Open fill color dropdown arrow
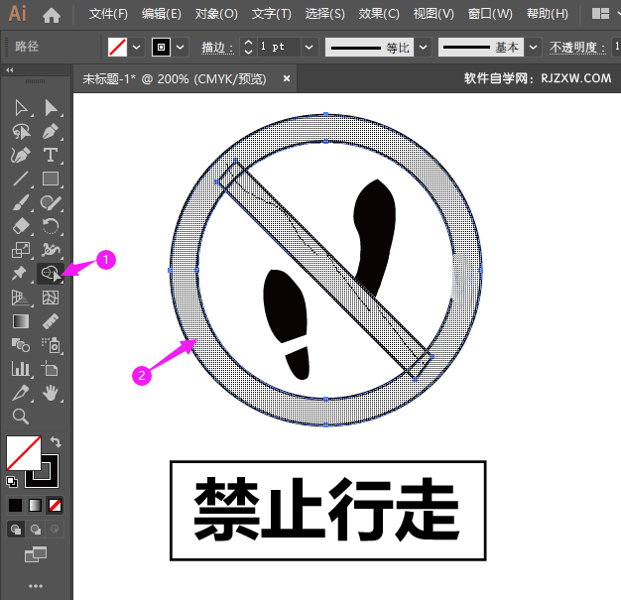 tap(137, 48)
